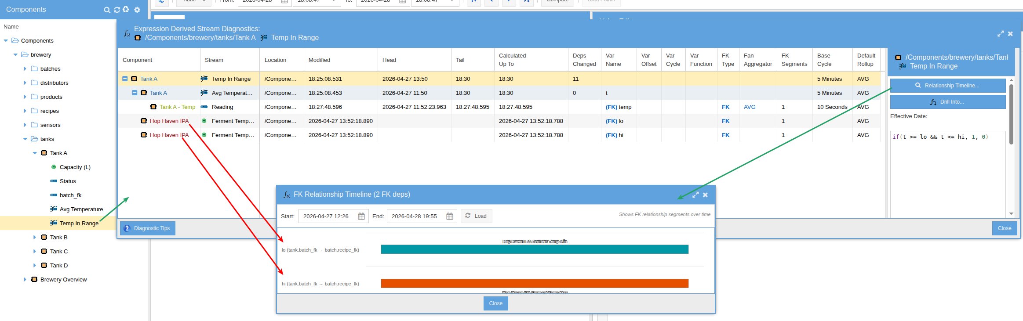
Task: Collapse the root Components tree node
Action: coord(6,40)
